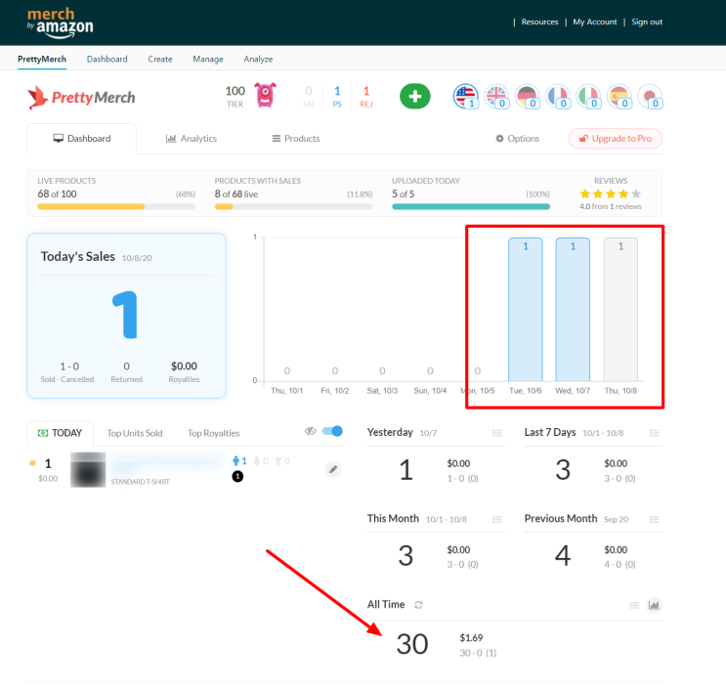This screenshot has width=726, height=688.
Task: Click the pink monster tier mascot
Action: coord(266,95)
